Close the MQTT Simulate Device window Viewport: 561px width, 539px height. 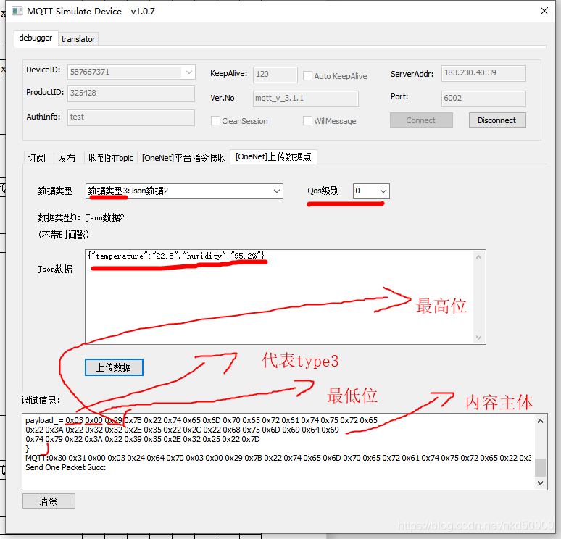click(x=544, y=11)
